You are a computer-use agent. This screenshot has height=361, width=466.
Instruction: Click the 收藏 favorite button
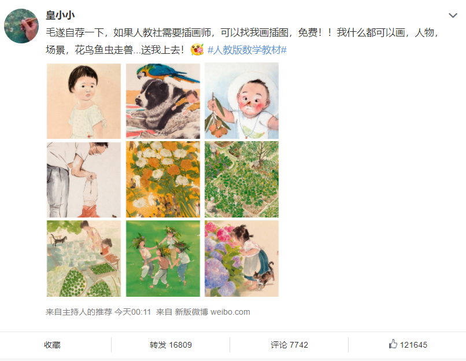52,345
